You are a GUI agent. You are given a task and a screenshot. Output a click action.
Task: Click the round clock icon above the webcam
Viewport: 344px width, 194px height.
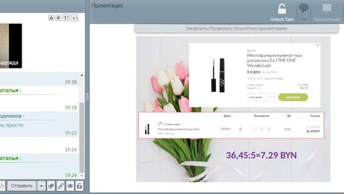tap(59, 18)
